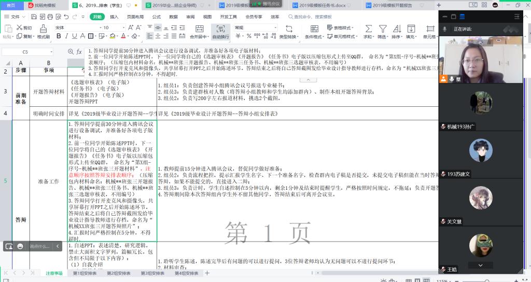Toggle Wrap Text (自动换行)

pos(220,31)
